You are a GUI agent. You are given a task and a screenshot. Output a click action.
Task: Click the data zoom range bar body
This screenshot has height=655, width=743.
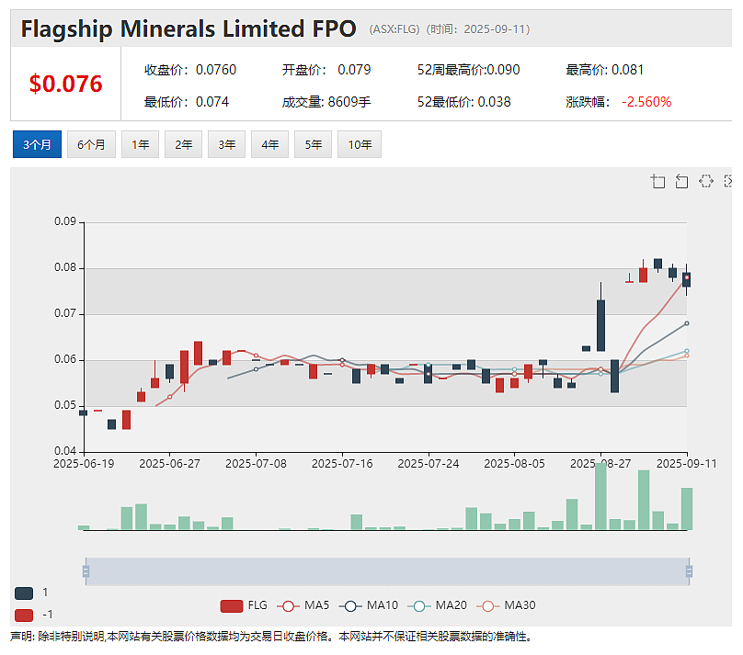387,571
